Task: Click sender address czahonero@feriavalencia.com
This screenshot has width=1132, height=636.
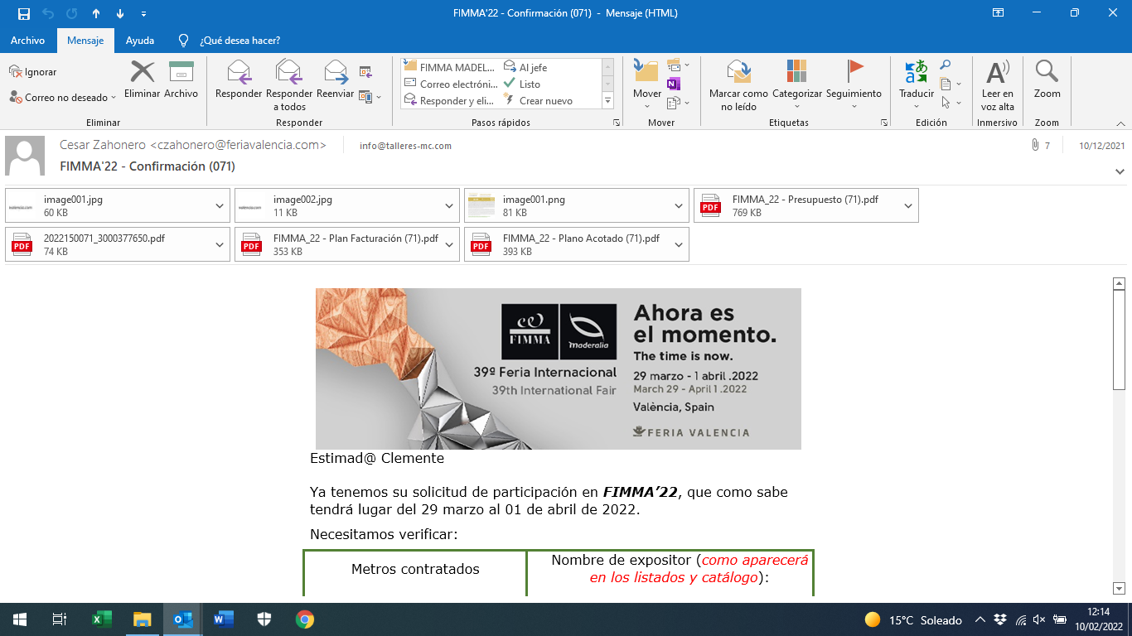Action: click(238, 145)
